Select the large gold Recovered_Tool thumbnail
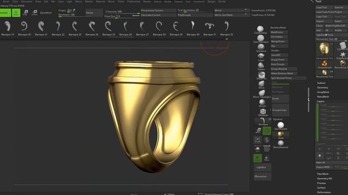 click(x=324, y=50)
